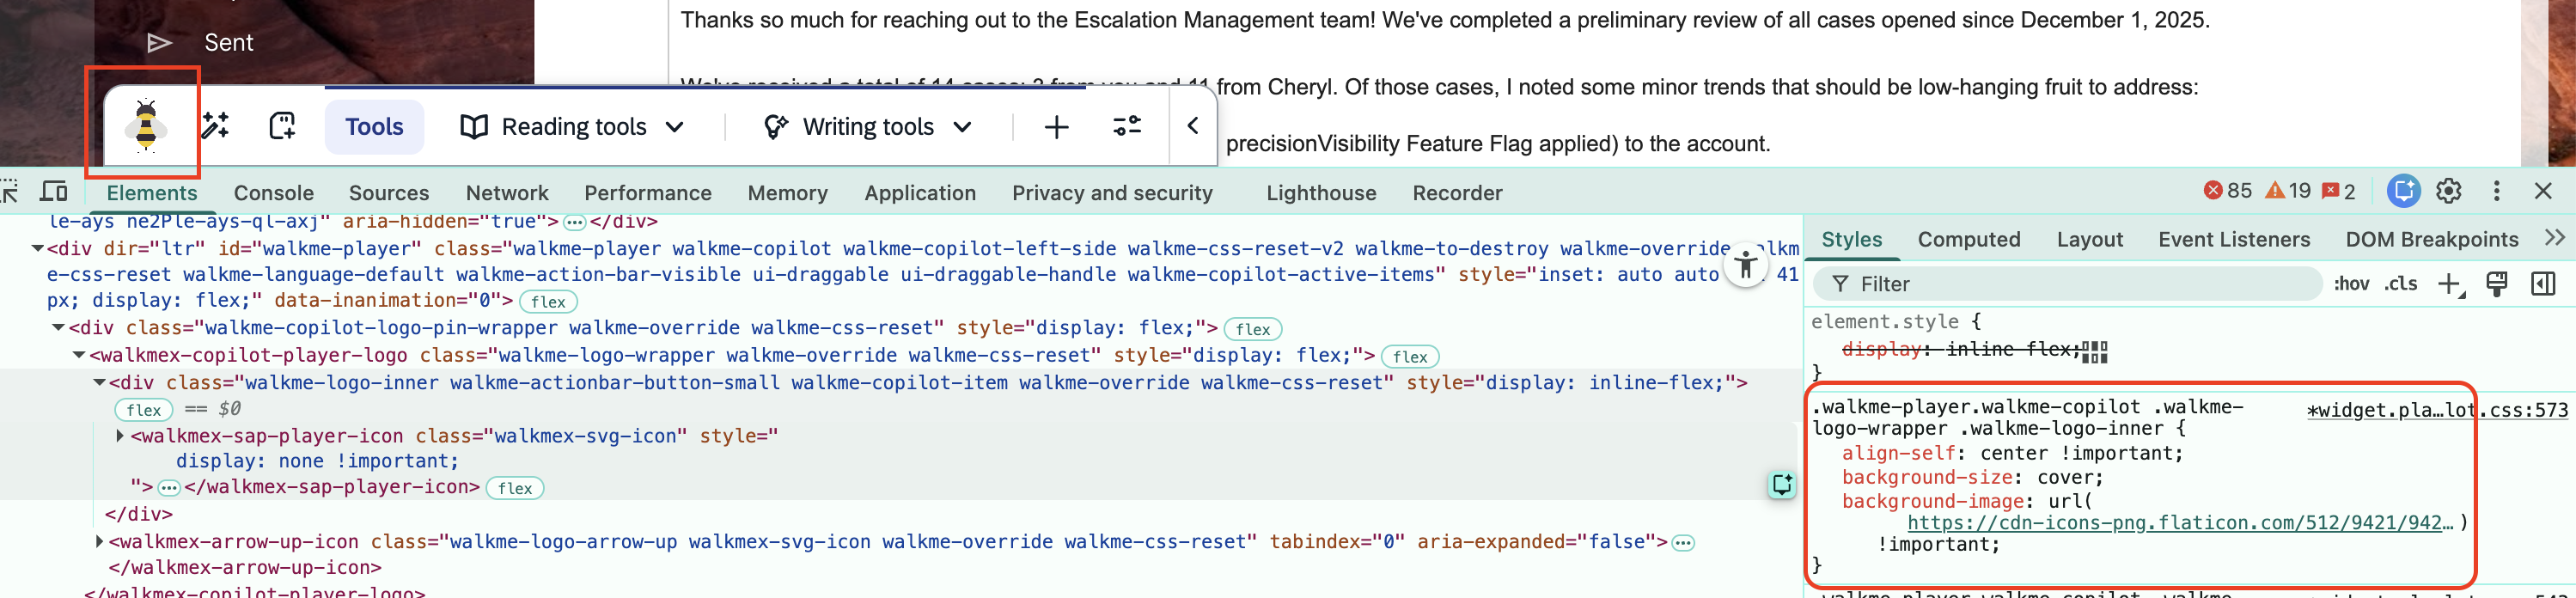Click the accessibility figure floating button
2576x598 pixels.
click(x=1746, y=266)
